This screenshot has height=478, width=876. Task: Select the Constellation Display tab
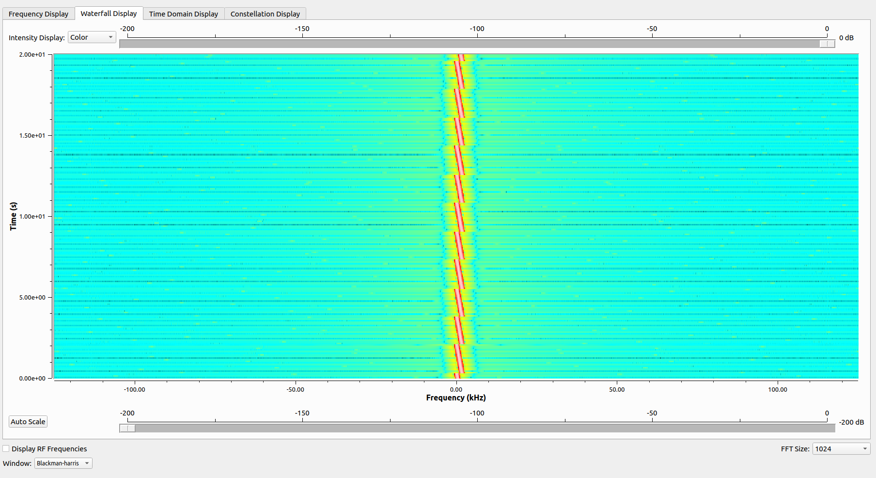coord(265,14)
